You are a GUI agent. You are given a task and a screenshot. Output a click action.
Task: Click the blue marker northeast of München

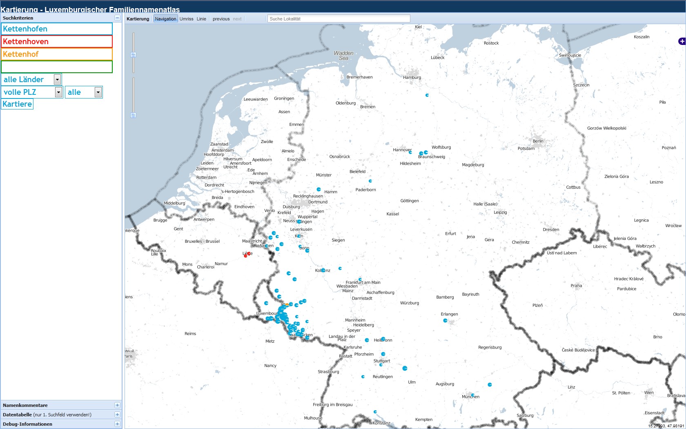[x=490, y=385]
